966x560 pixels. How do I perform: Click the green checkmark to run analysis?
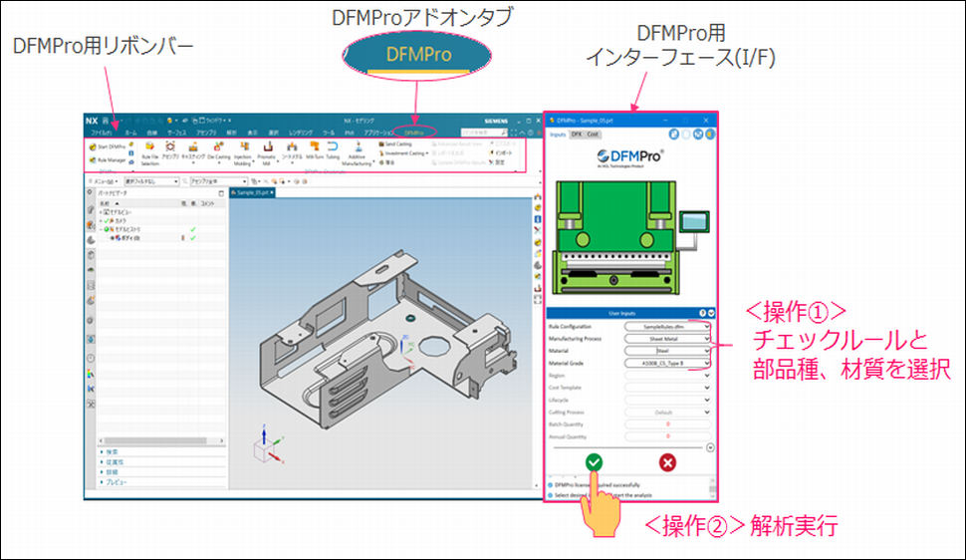pos(594,462)
